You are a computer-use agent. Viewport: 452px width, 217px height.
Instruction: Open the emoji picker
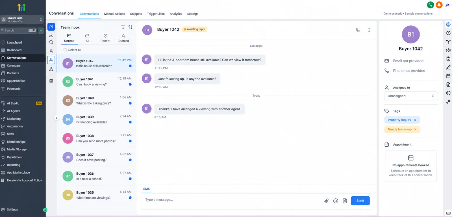point(336,201)
